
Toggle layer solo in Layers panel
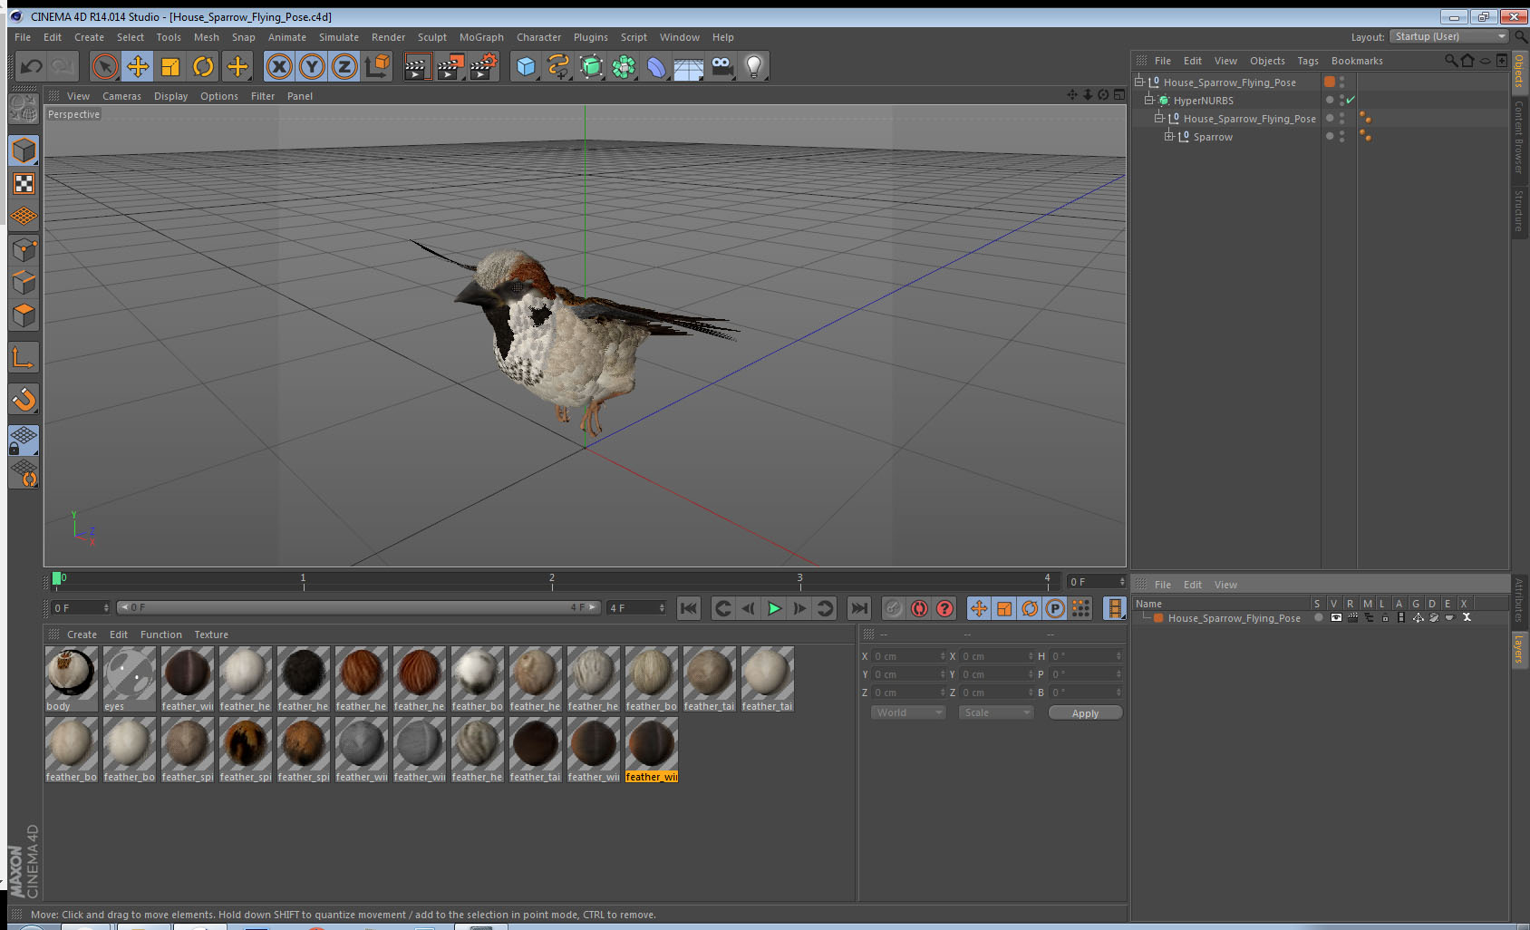click(1319, 617)
